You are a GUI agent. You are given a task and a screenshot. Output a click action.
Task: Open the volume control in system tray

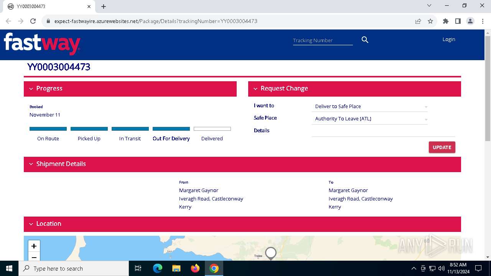[442, 268]
